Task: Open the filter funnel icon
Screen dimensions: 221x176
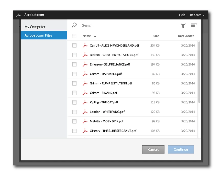Action: click(183, 25)
